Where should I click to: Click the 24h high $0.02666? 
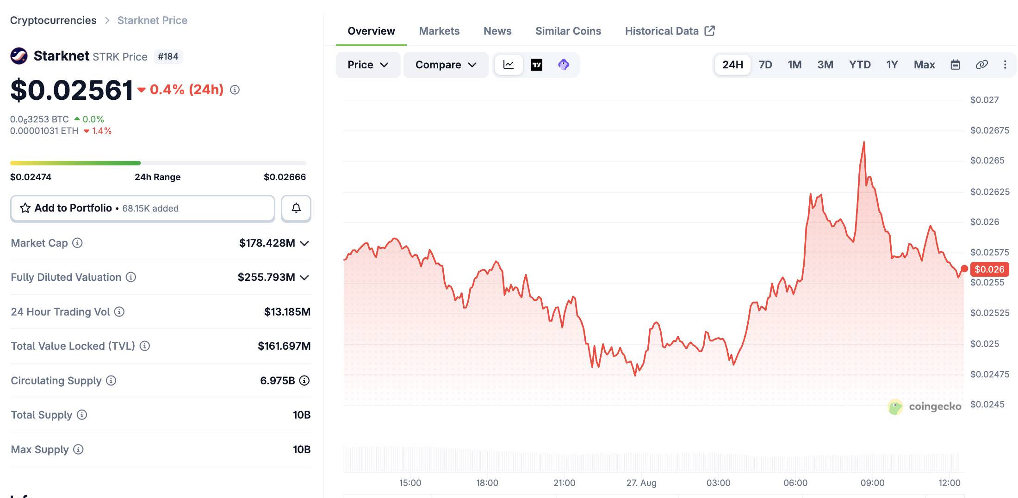tap(285, 177)
